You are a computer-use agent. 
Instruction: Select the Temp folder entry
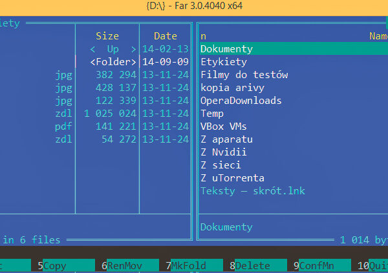212,114
